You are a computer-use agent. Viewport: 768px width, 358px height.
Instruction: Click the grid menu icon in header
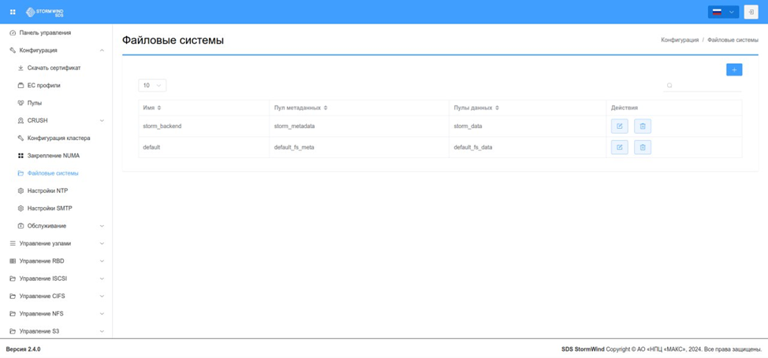13,12
